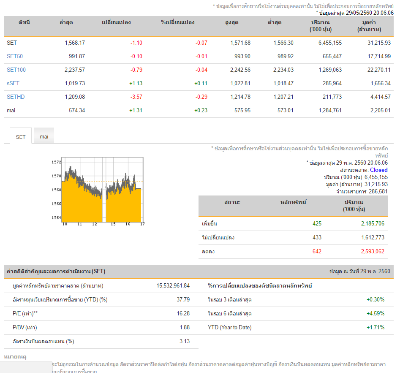Open the SETHD index link
400x380 pixels.
coord(16,97)
